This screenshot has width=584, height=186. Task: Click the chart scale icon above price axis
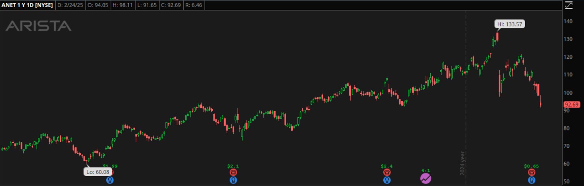point(569,5)
